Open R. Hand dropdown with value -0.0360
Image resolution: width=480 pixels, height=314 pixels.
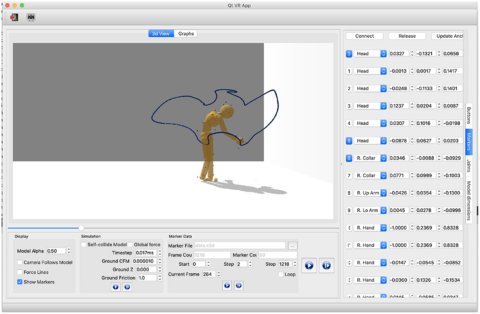pyautogui.click(x=370, y=280)
